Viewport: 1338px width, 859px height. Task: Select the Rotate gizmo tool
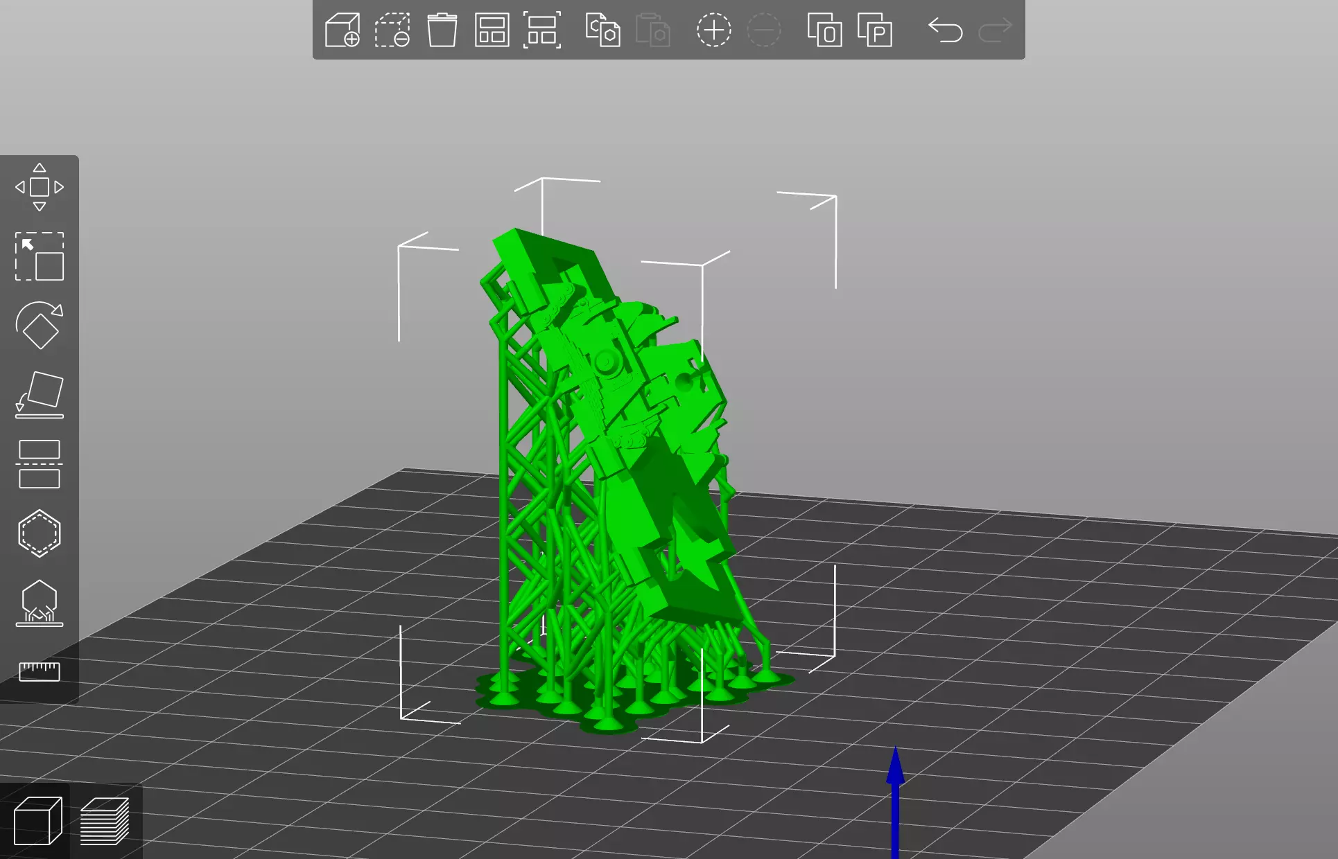pyautogui.click(x=40, y=326)
